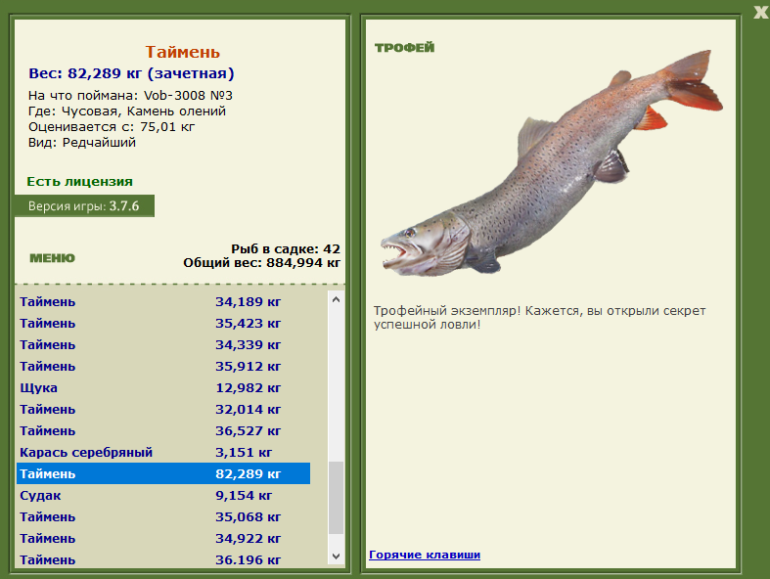Open the Горячие клавиши link
The height and width of the screenshot is (579, 770).
(425, 555)
